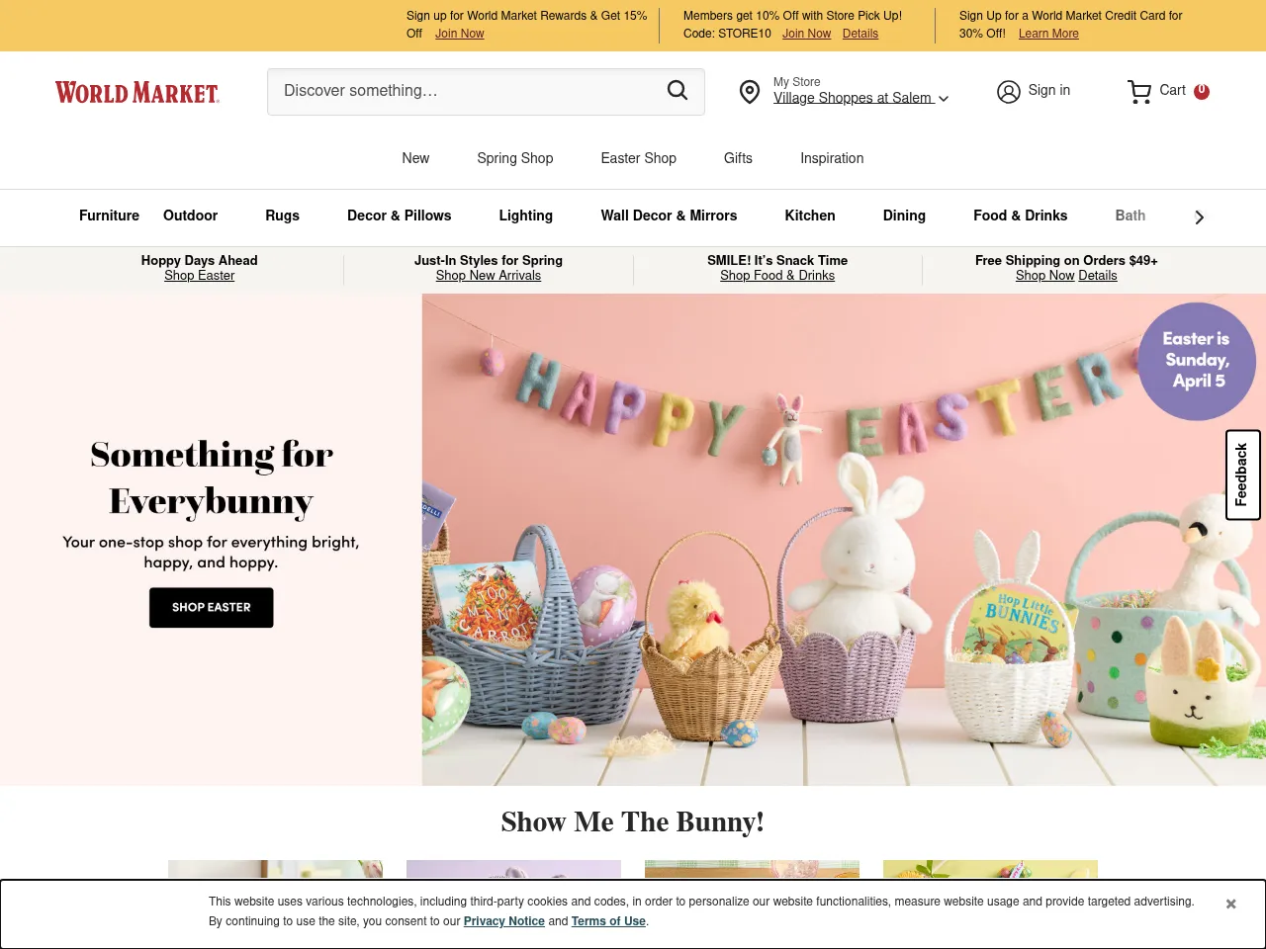
Task: Expand Village Shoppes at Salem store dropdown
Action: point(860,98)
